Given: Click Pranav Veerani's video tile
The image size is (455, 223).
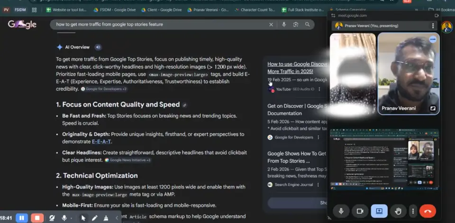Looking at the screenshot, I should 409,74.
